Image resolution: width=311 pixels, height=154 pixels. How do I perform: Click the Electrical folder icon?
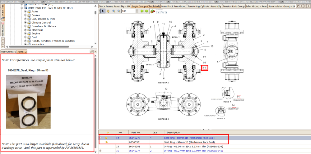[x=29, y=30]
